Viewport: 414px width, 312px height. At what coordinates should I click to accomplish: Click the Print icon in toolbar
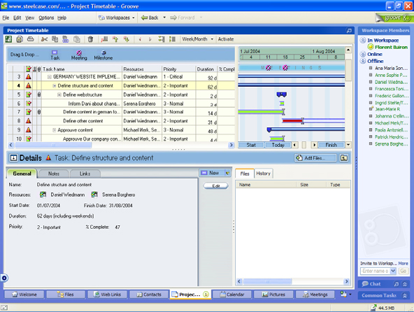tap(31, 39)
